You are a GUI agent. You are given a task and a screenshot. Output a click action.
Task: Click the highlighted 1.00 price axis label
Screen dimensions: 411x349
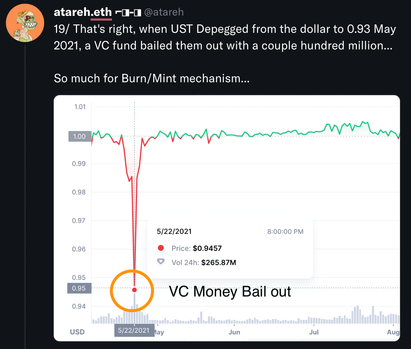tap(80, 137)
